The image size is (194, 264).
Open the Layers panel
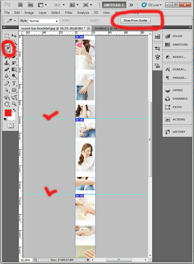click(177, 90)
